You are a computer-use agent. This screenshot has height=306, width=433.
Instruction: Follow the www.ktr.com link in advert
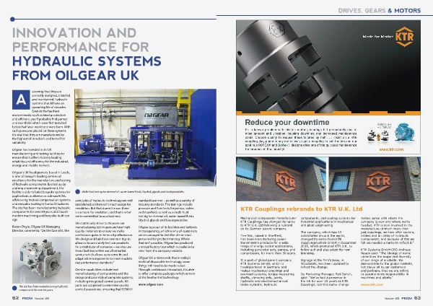click(x=391, y=149)
